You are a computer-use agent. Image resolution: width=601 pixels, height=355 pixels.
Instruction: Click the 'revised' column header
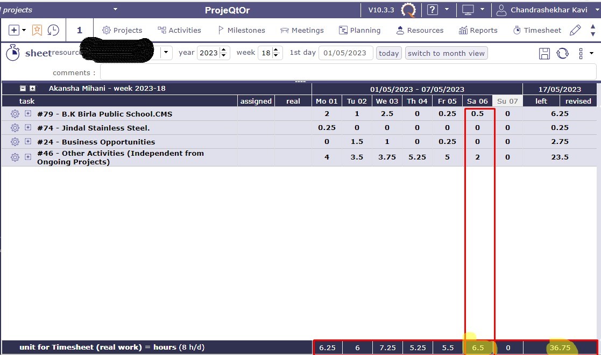click(x=578, y=101)
